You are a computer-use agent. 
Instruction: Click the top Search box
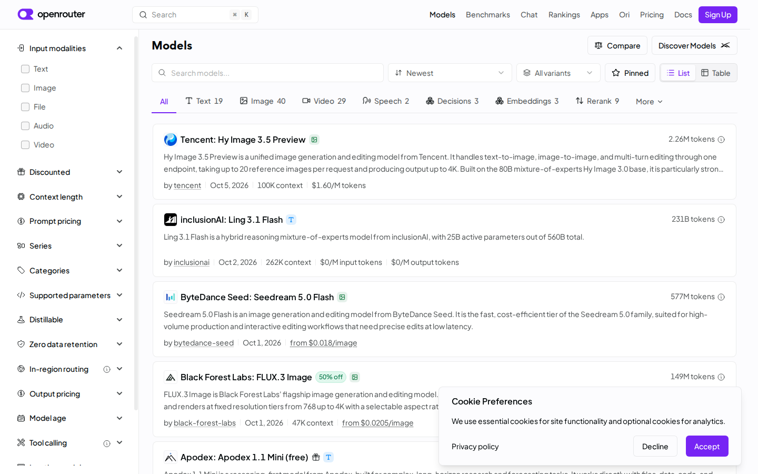point(195,15)
